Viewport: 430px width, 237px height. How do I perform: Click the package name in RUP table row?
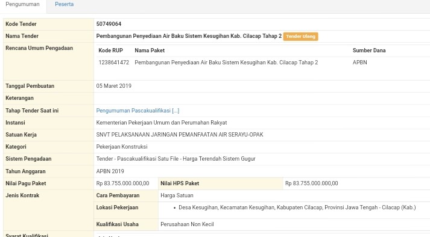click(x=226, y=63)
